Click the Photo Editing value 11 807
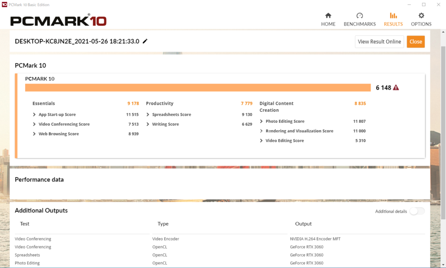This screenshot has height=268, width=446. pos(359,121)
